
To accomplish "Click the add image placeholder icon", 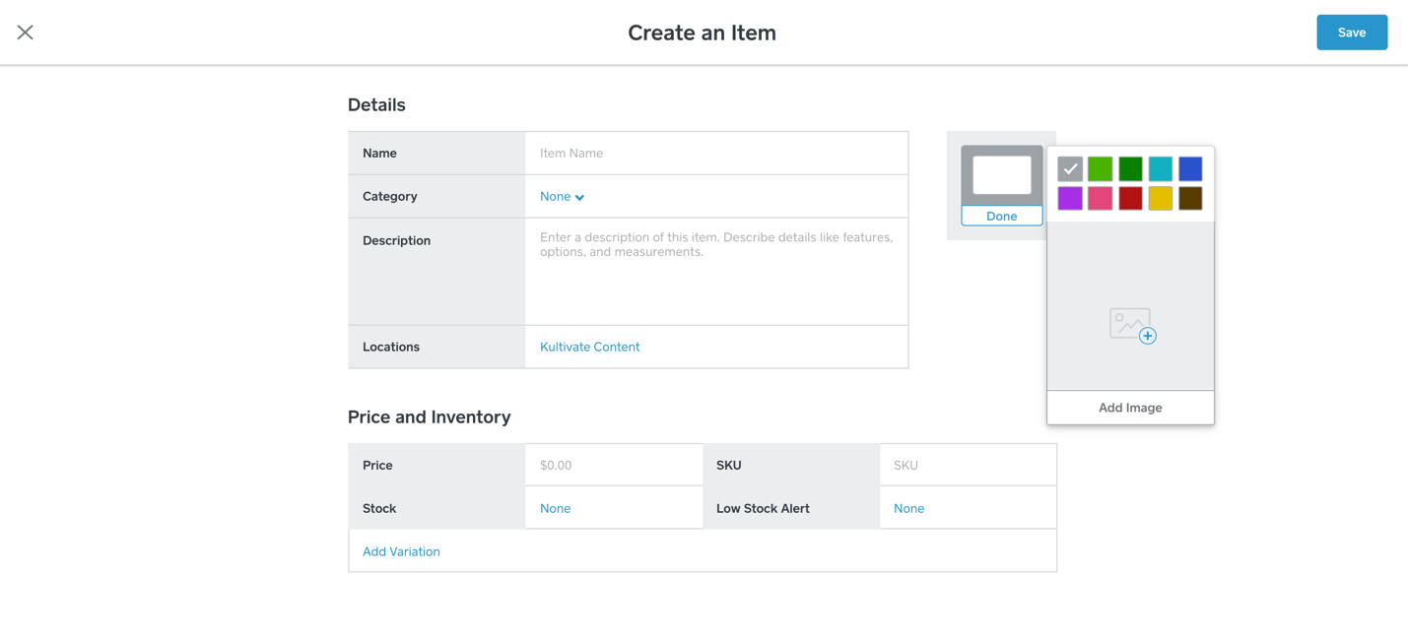I will click(1131, 325).
